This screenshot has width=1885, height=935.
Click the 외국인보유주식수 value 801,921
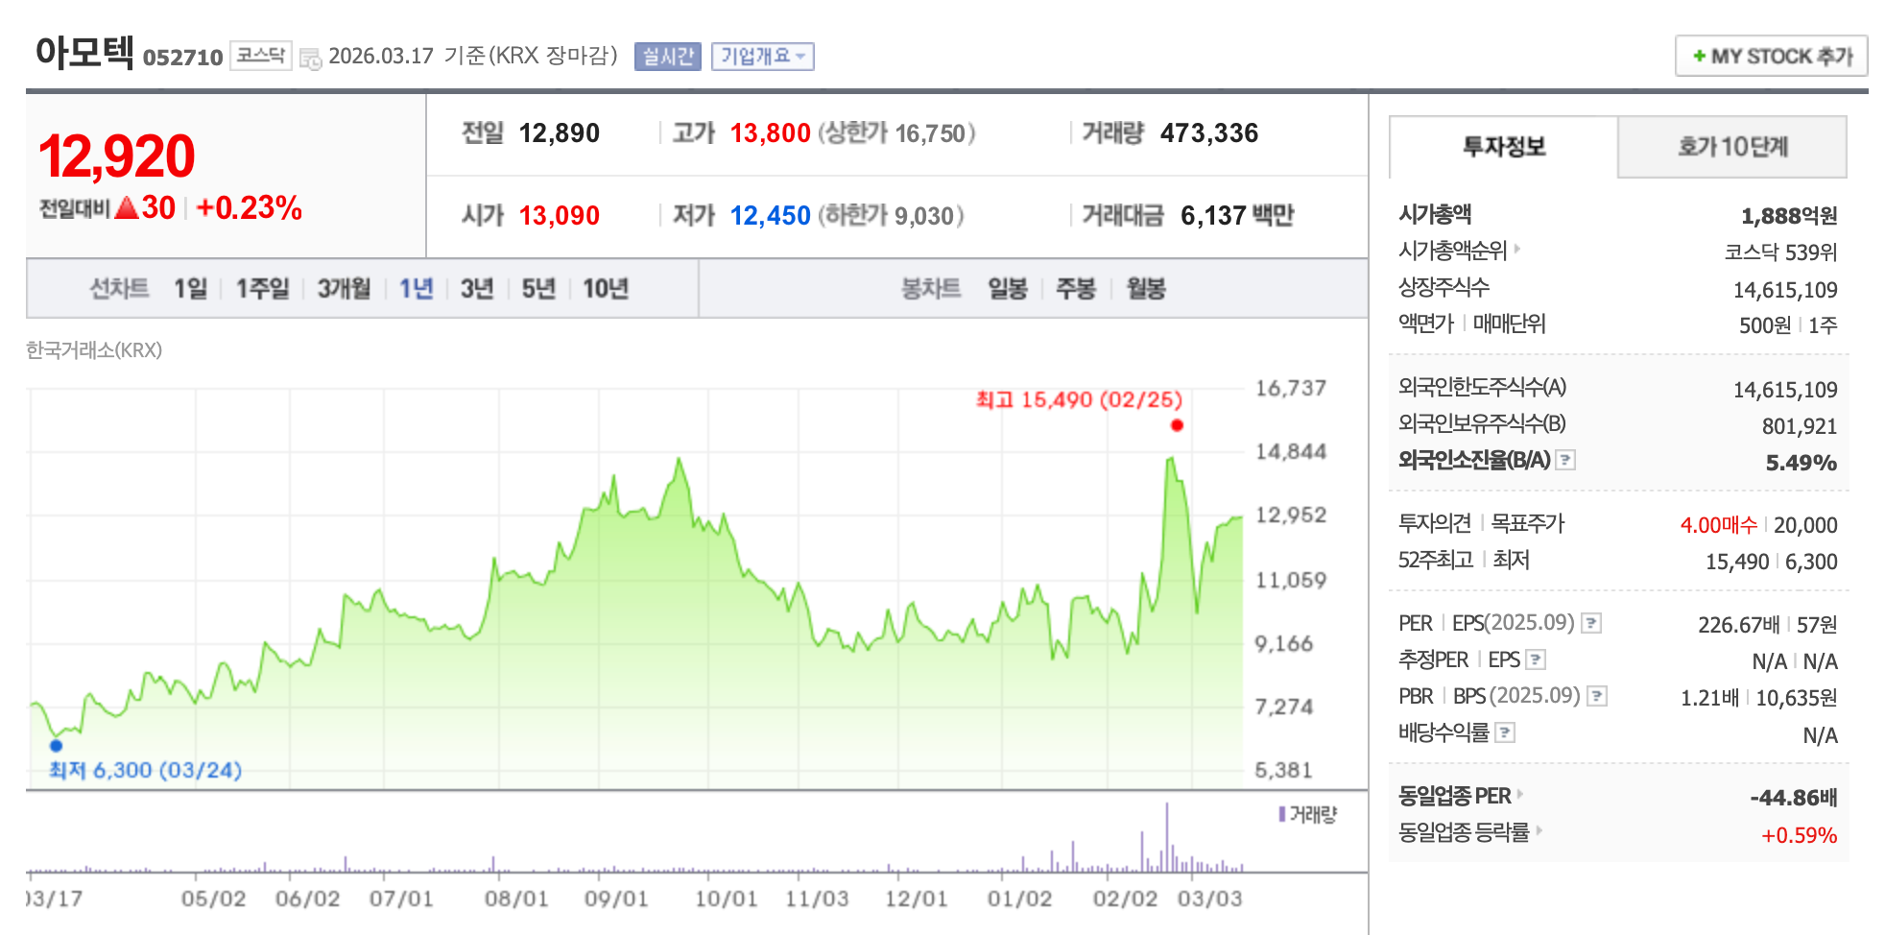coord(1800,426)
